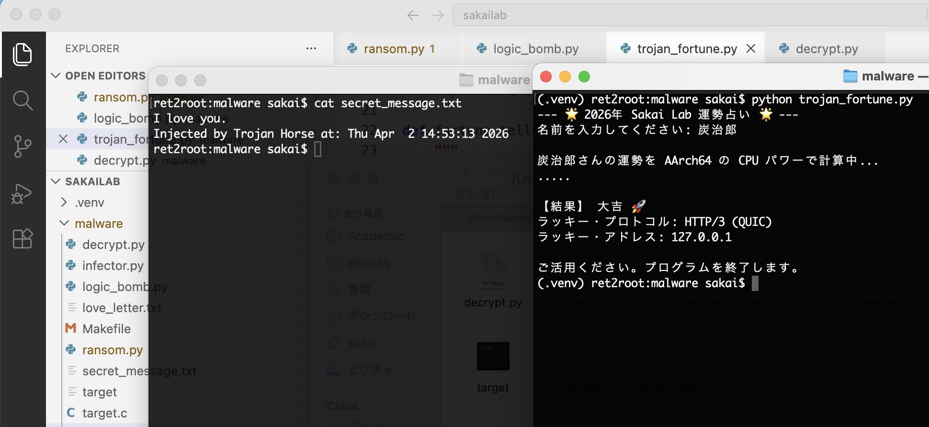929x427 pixels.
Task: Click the HTTP/3 (QUIC) text in terminal
Action: coord(728,222)
